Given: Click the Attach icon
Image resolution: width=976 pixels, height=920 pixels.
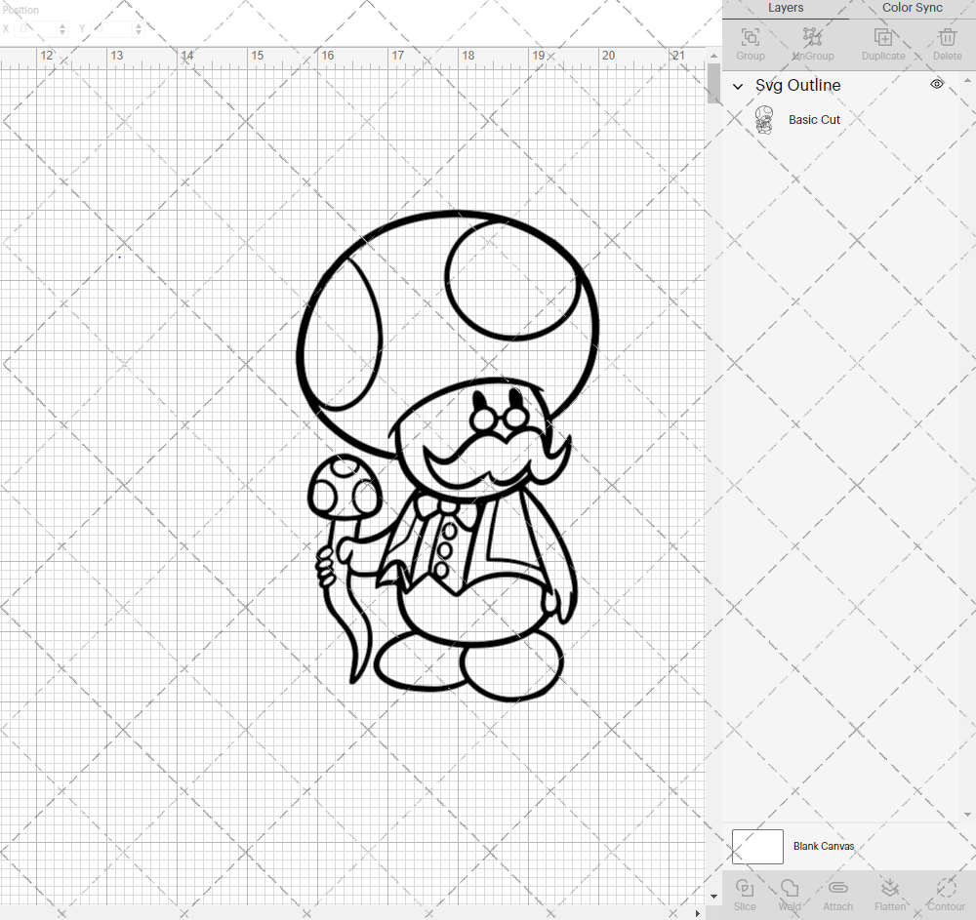Looking at the screenshot, I should pos(837,893).
